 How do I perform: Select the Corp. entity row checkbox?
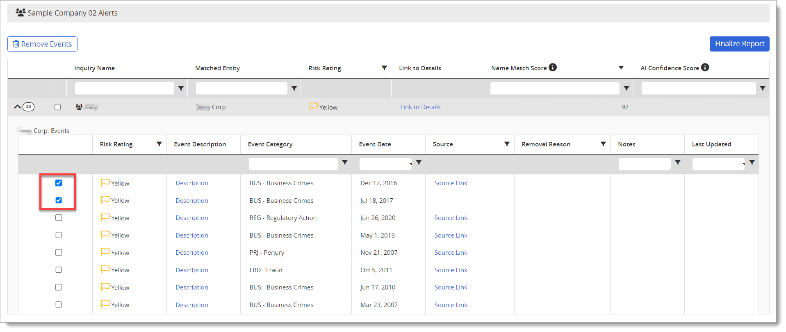57,107
